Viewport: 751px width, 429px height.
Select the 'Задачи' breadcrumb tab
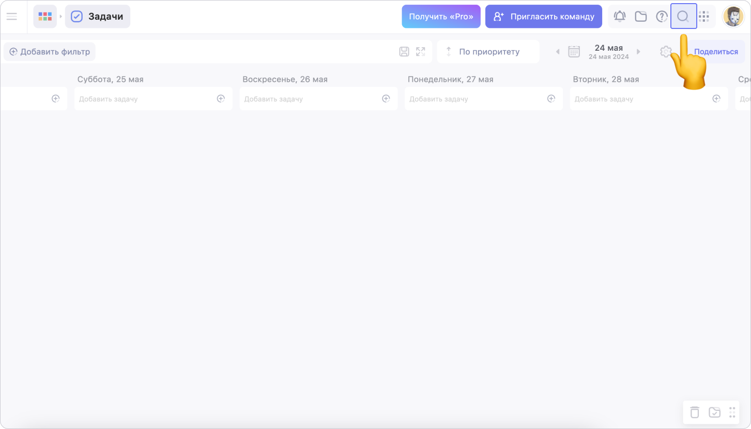tap(98, 17)
